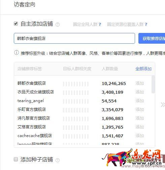
Task: Add 韩都衣舍旗舰店 with its 添加 link
Action: 140,83
